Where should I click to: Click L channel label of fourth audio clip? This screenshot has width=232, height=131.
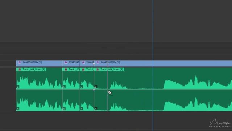click(96, 87)
